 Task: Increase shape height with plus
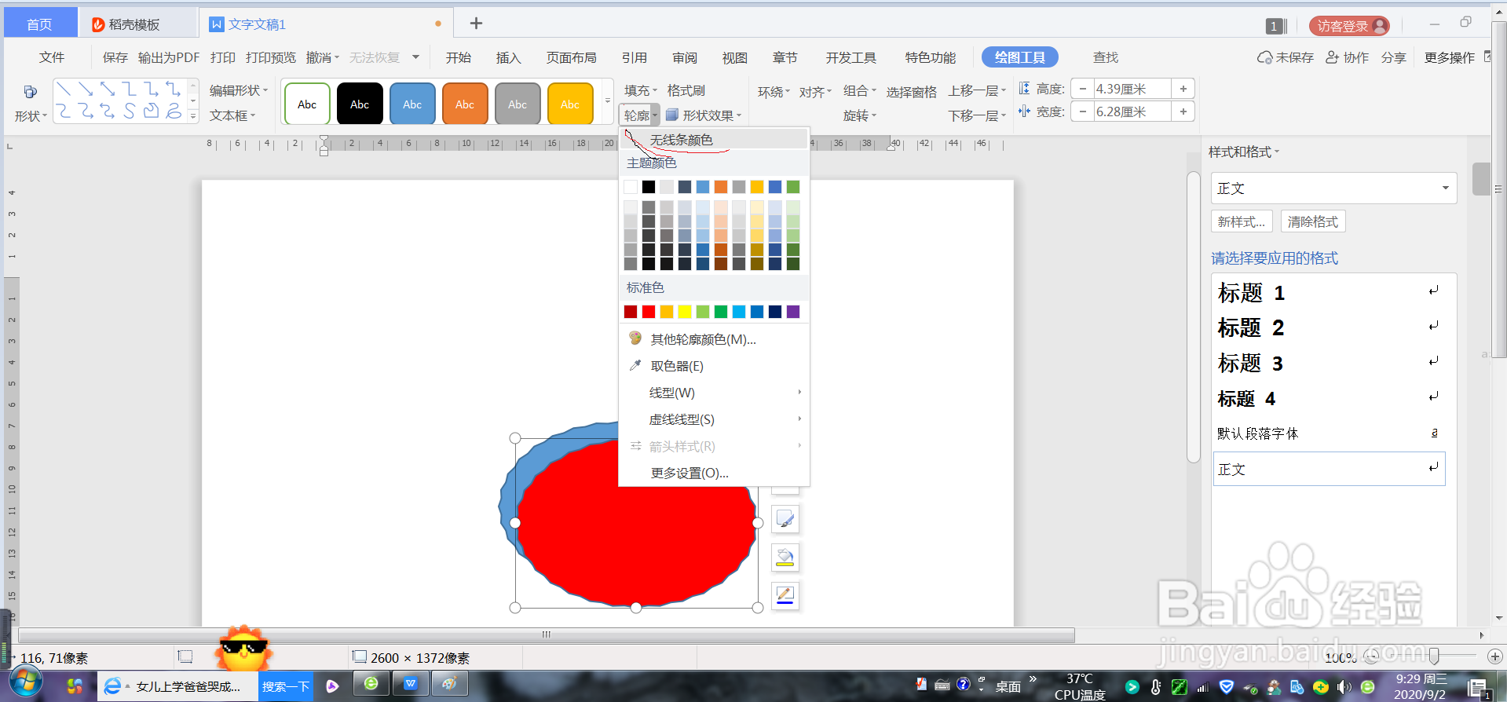pyautogui.click(x=1183, y=89)
